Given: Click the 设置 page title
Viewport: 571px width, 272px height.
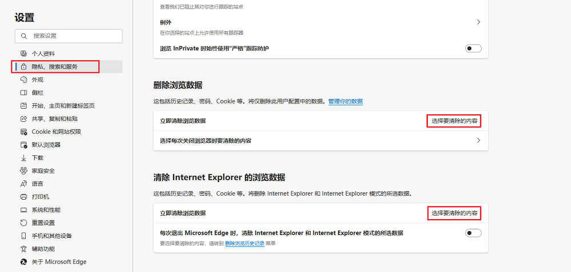Looking at the screenshot, I should pos(25,17).
